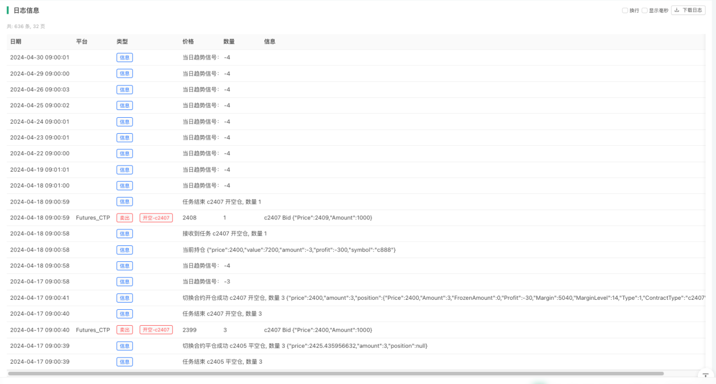This screenshot has height=384, width=716.
Task: Enable the 换行 checkbox
Action: (x=625, y=10)
